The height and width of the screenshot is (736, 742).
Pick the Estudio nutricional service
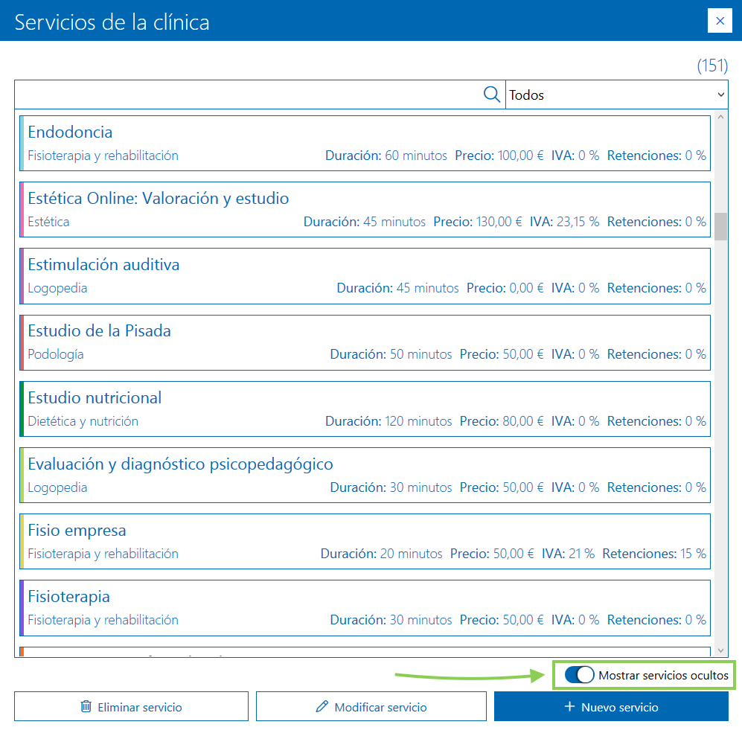pyautogui.click(x=365, y=408)
